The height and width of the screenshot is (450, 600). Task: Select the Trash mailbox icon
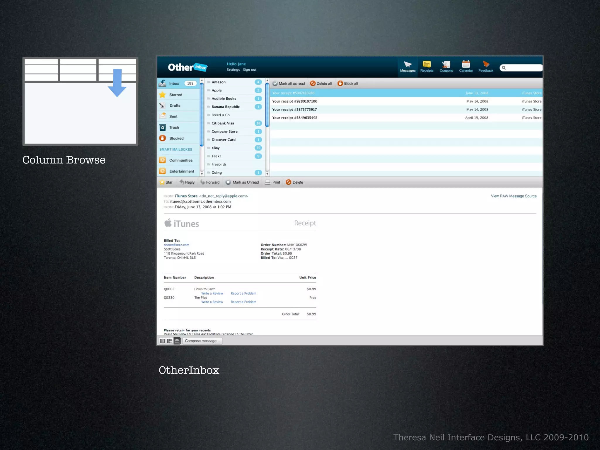click(x=163, y=127)
